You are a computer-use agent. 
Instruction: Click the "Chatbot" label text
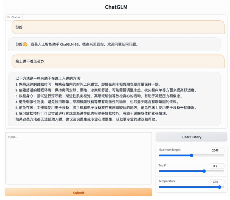(16, 17)
